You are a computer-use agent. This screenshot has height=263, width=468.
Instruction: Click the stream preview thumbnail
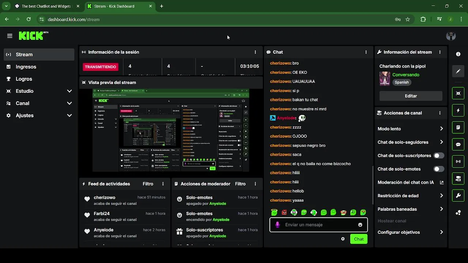[171, 130]
